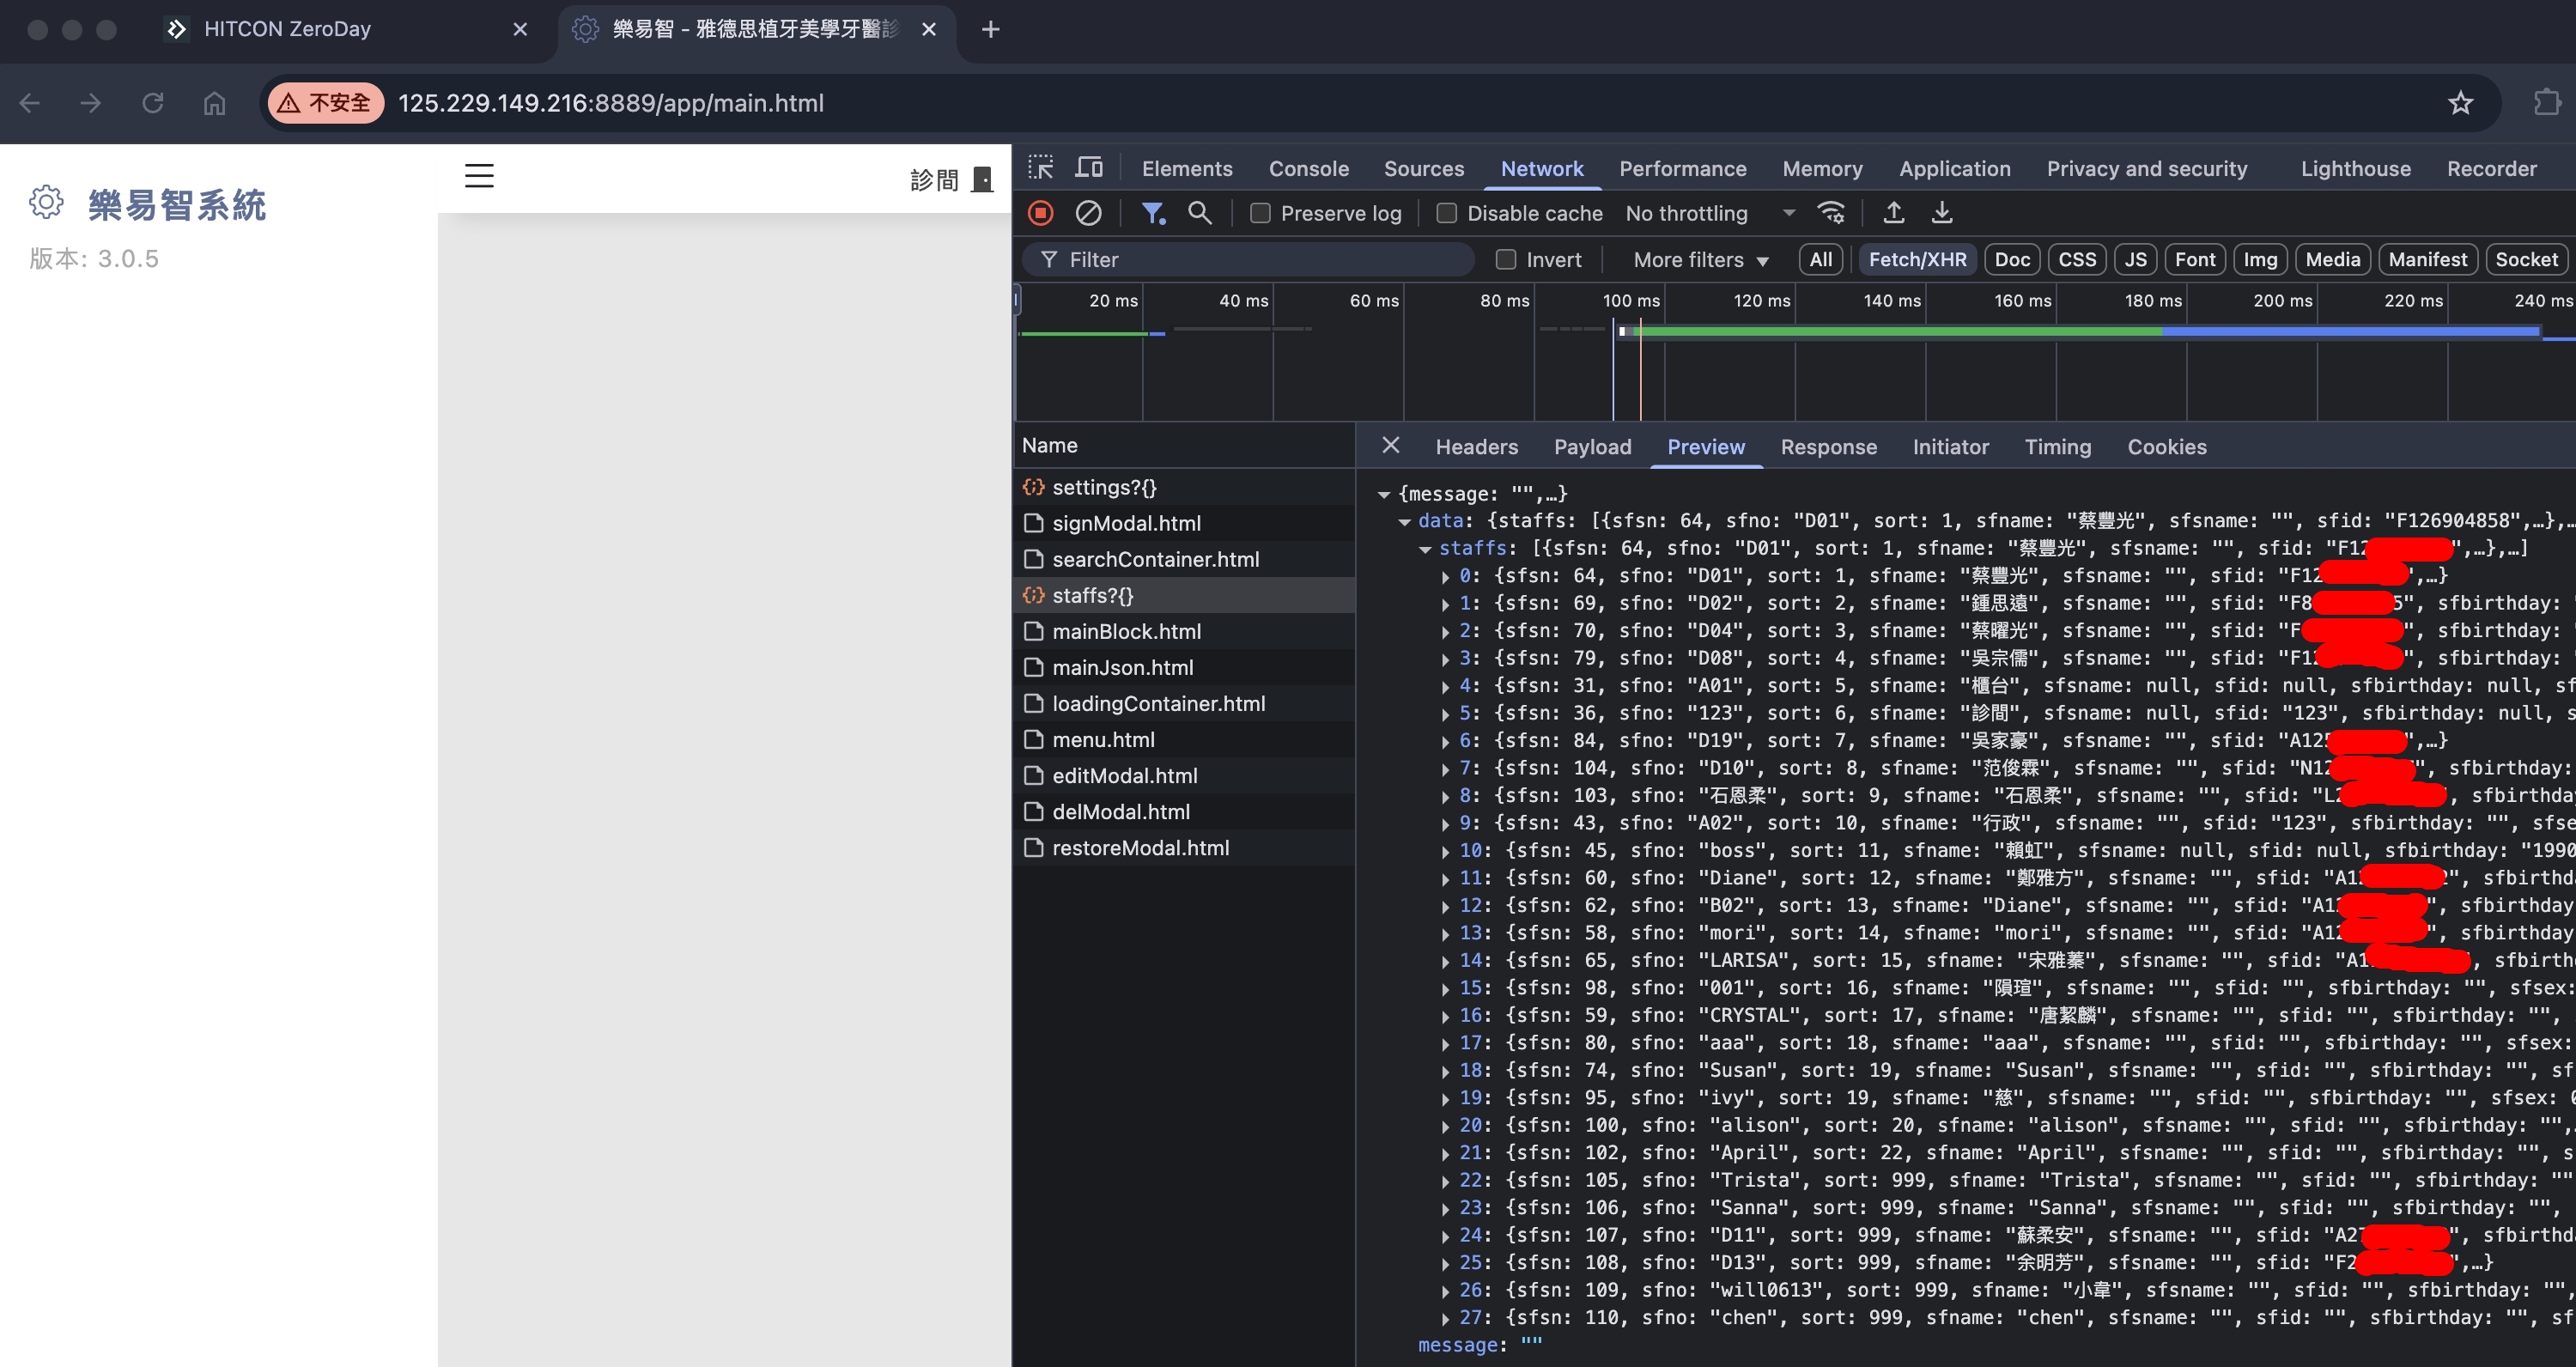Viewport: 2576px width, 1367px height.
Task: Bookmark this page with star icon
Action: 2460,103
